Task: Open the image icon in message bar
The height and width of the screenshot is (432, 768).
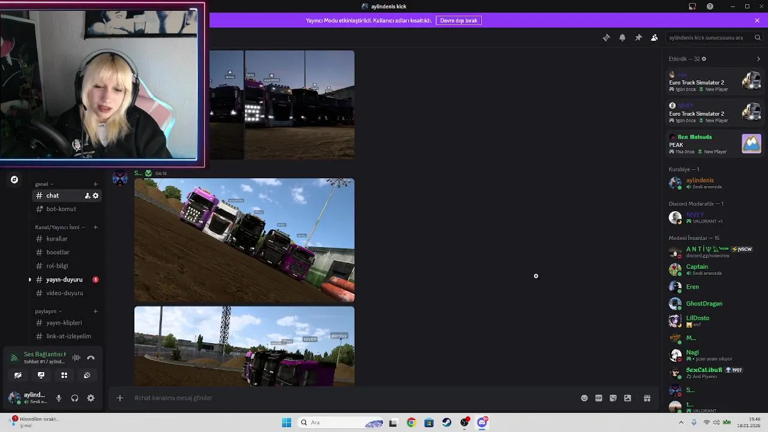Action: 628,398
